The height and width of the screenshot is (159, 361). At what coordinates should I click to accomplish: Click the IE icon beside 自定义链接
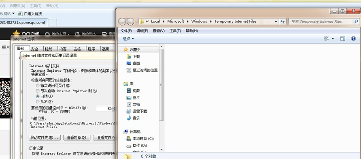click(20, 14)
